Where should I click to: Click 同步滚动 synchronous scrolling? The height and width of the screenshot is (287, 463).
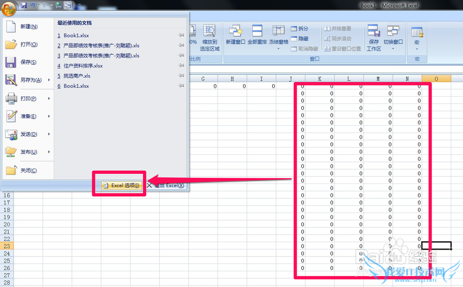click(x=338, y=39)
